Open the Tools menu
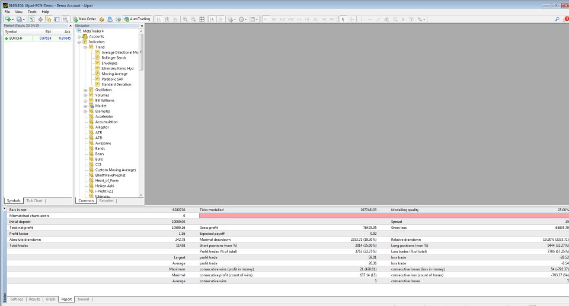The image size is (569, 306). coord(32,11)
